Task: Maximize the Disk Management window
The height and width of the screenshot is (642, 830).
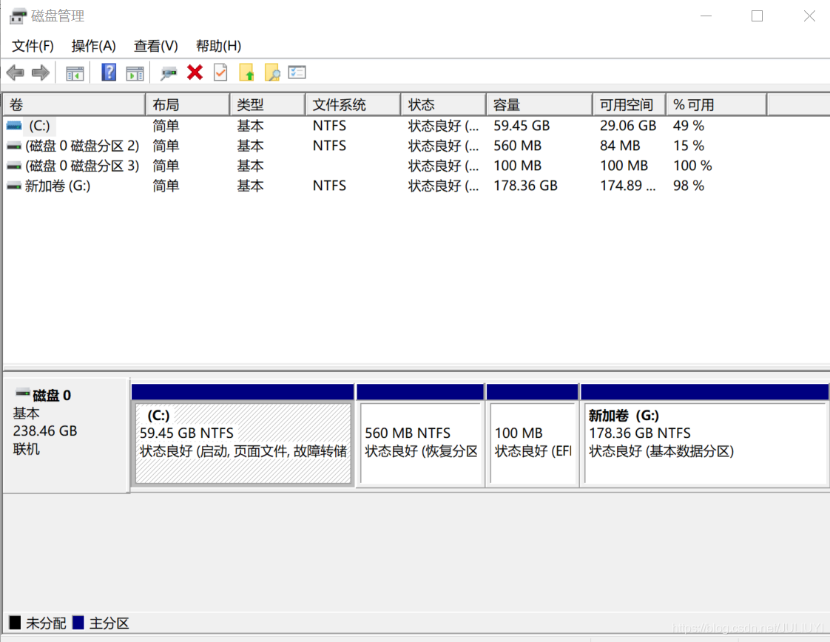Action: 757,16
